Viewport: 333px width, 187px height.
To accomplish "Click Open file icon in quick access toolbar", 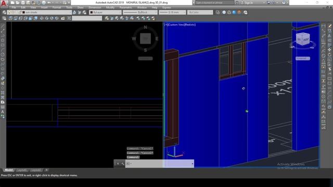I will tap(18, 3).
